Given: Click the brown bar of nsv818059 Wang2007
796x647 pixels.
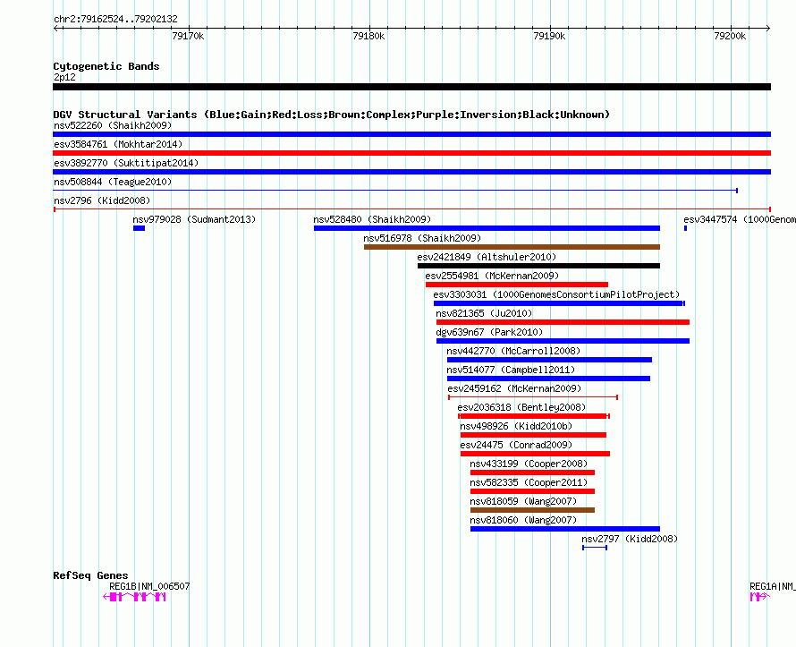Looking at the screenshot, I should pos(532,510).
